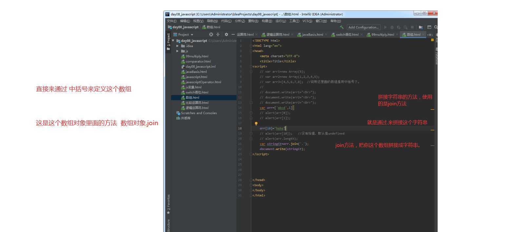Open the 分析(Z) menu
The width and height of the screenshot is (515, 232).
coord(240,21)
